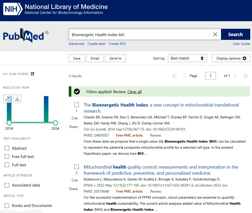Check the Free full text filter
The width and height of the screenshot is (252, 213).
coord(7,157)
